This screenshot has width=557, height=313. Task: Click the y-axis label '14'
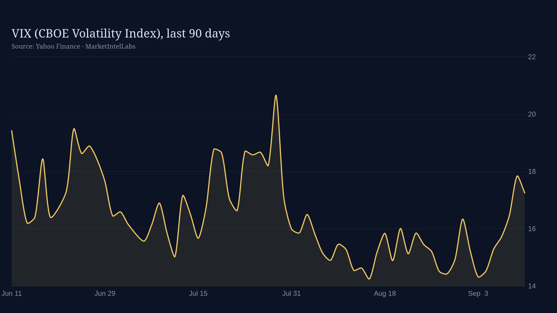click(x=532, y=286)
